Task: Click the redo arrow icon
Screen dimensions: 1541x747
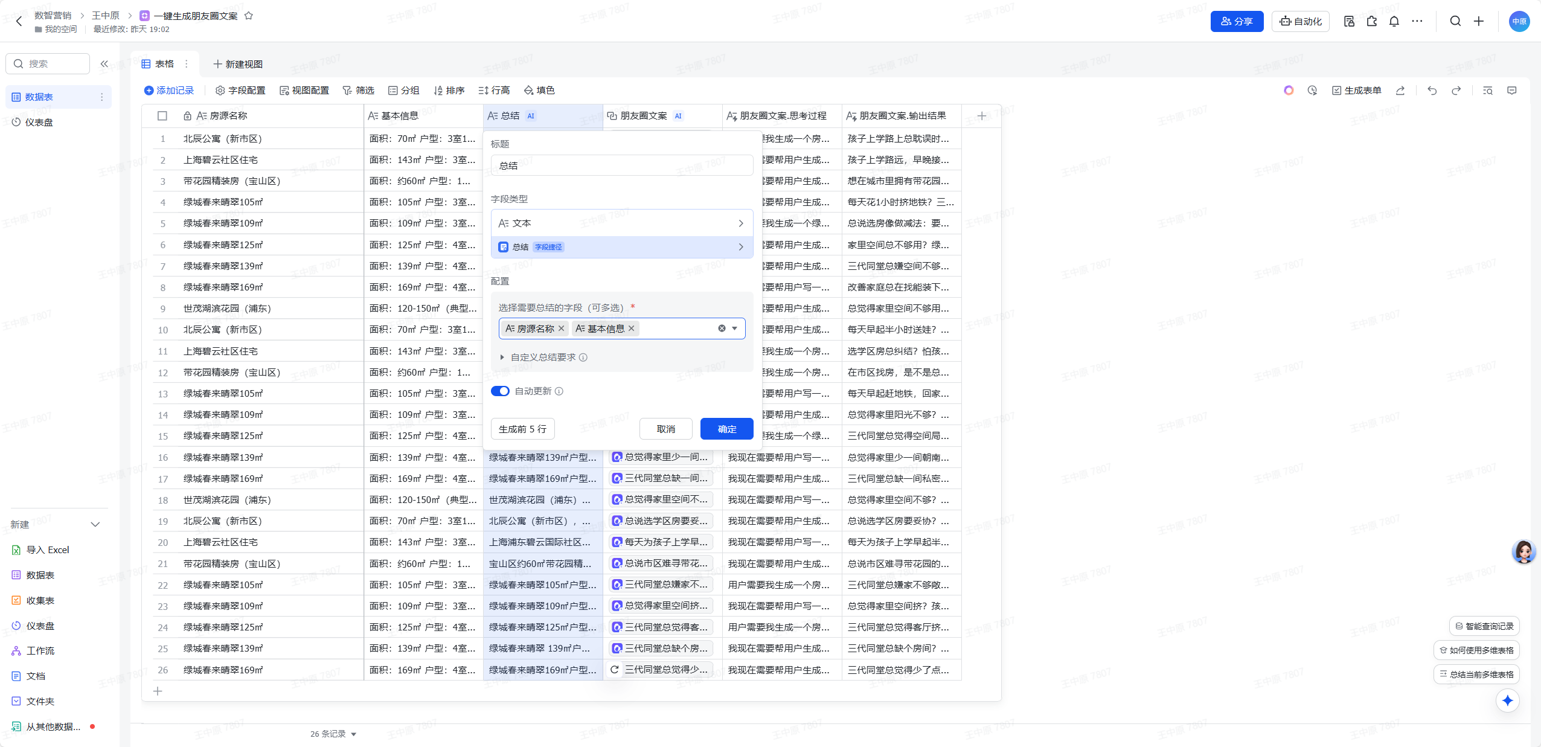Action: (1456, 91)
